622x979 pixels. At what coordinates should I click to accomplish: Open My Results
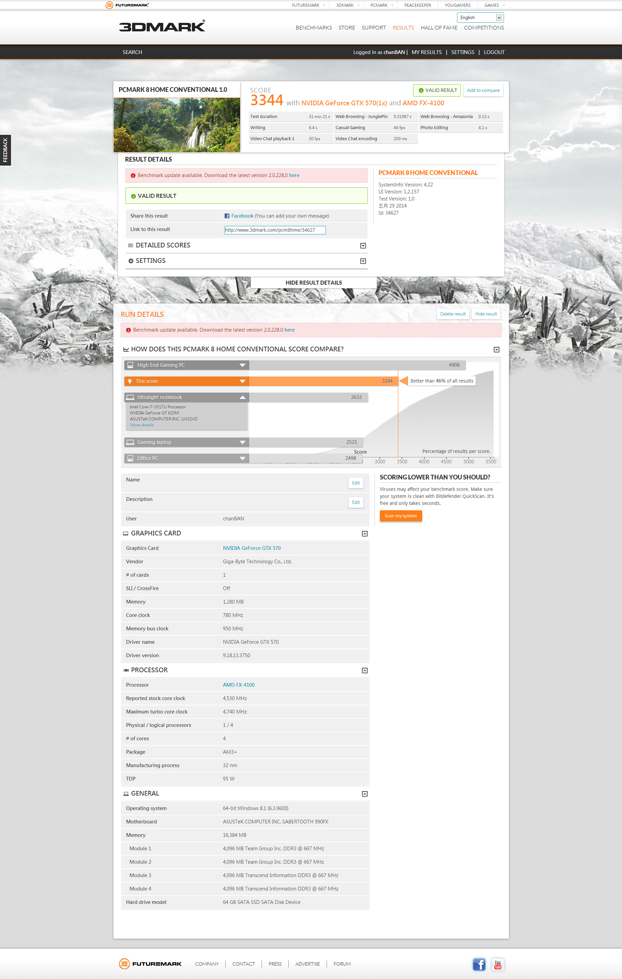pos(427,52)
